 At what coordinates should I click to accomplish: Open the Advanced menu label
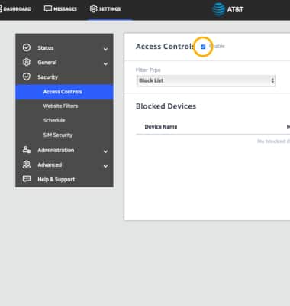pos(50,164)
